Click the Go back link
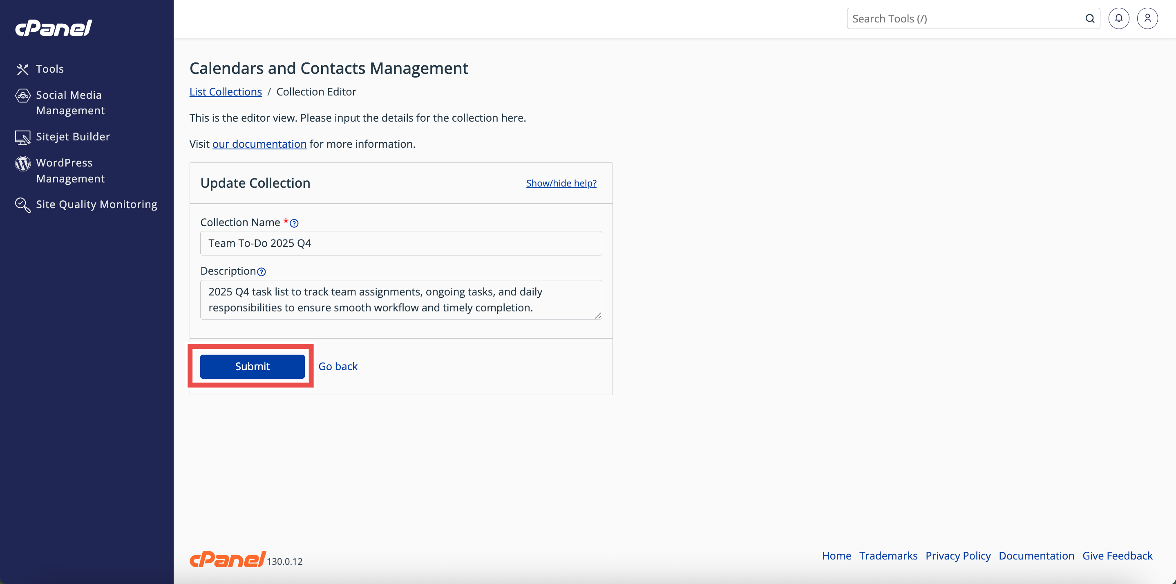 click(x=338, y=366)
